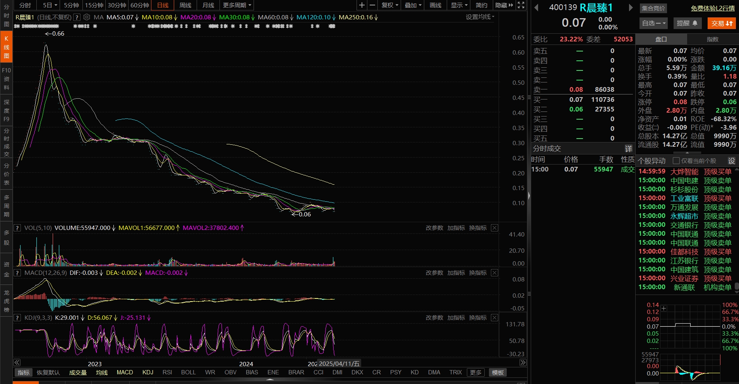Toggle KDJ indicator in bottom bar

coord(148,372)
